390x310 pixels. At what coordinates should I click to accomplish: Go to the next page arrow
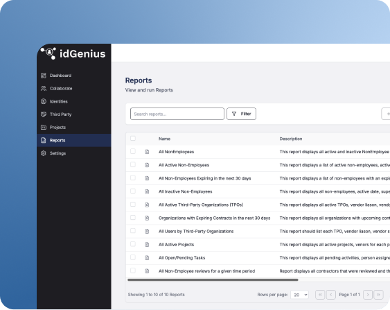tap(368, 295)
